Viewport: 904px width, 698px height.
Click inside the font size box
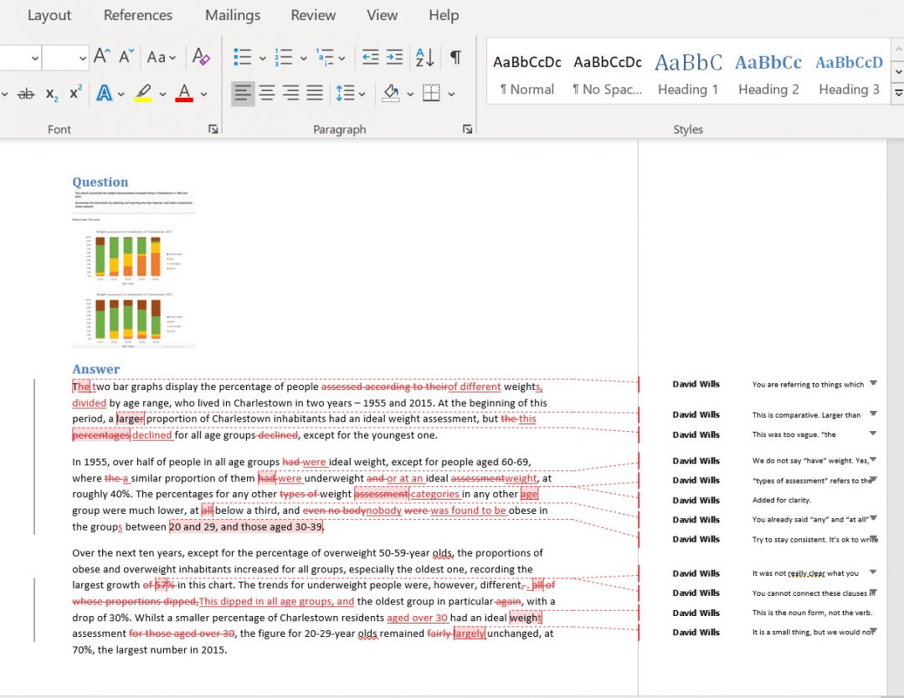[x=63, y=56]
